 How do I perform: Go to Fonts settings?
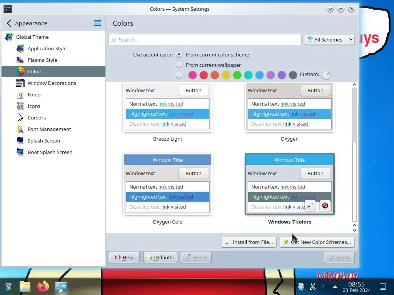click(x=53, y=94)
